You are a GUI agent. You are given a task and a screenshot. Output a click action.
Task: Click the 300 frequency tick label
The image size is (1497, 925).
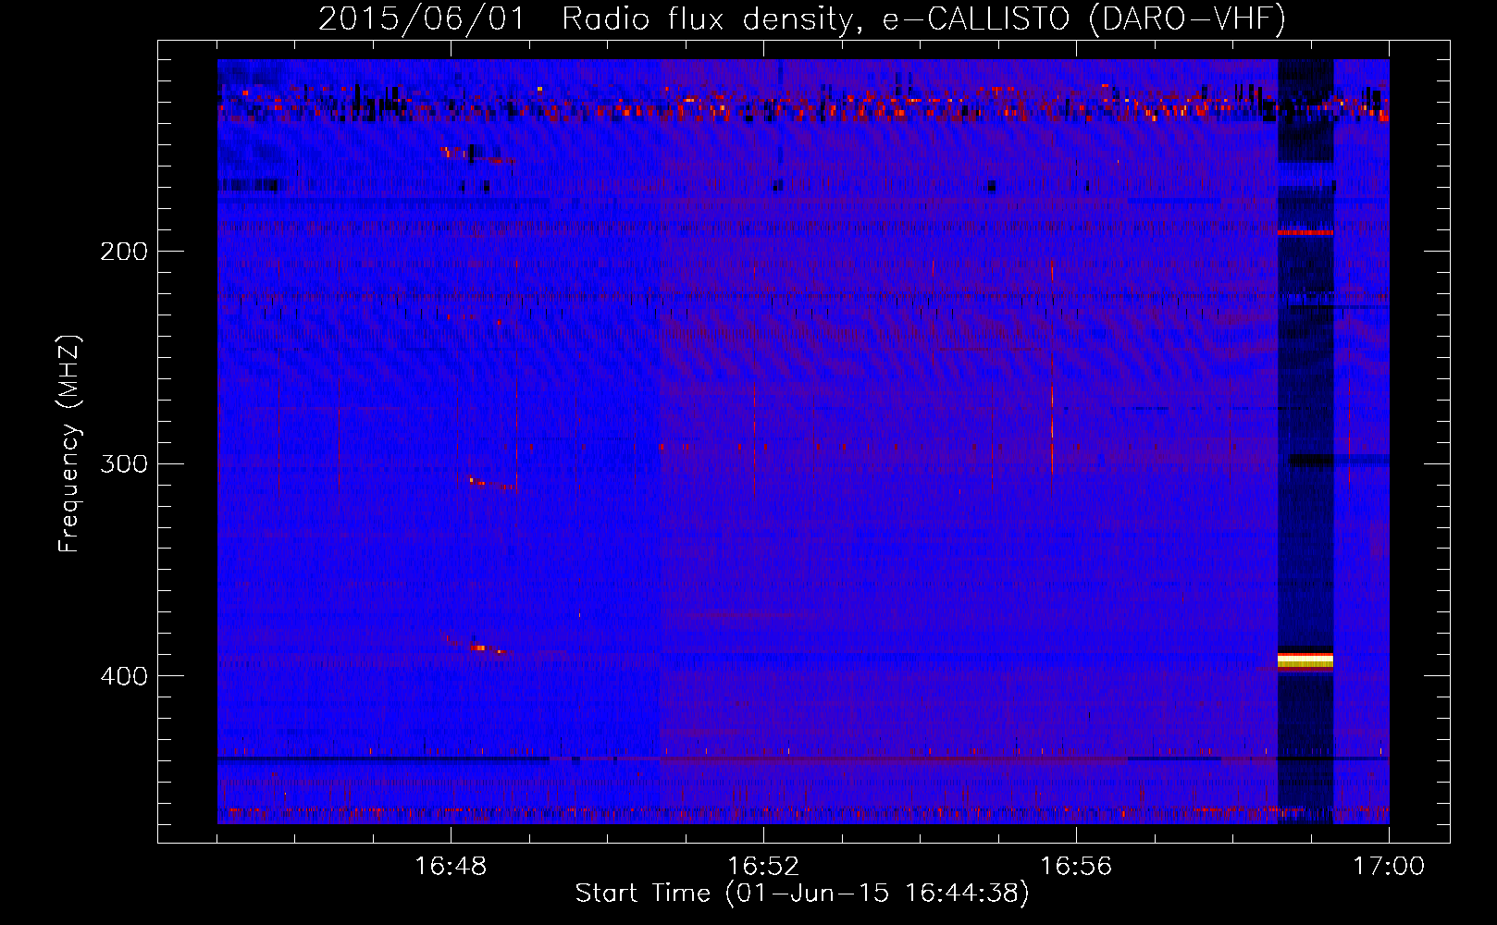[124, 463]
